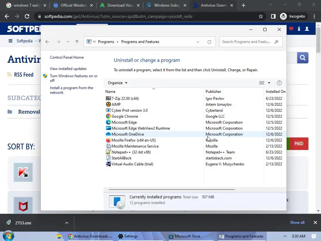Sort programs by Publisher column header

[234, 92]
